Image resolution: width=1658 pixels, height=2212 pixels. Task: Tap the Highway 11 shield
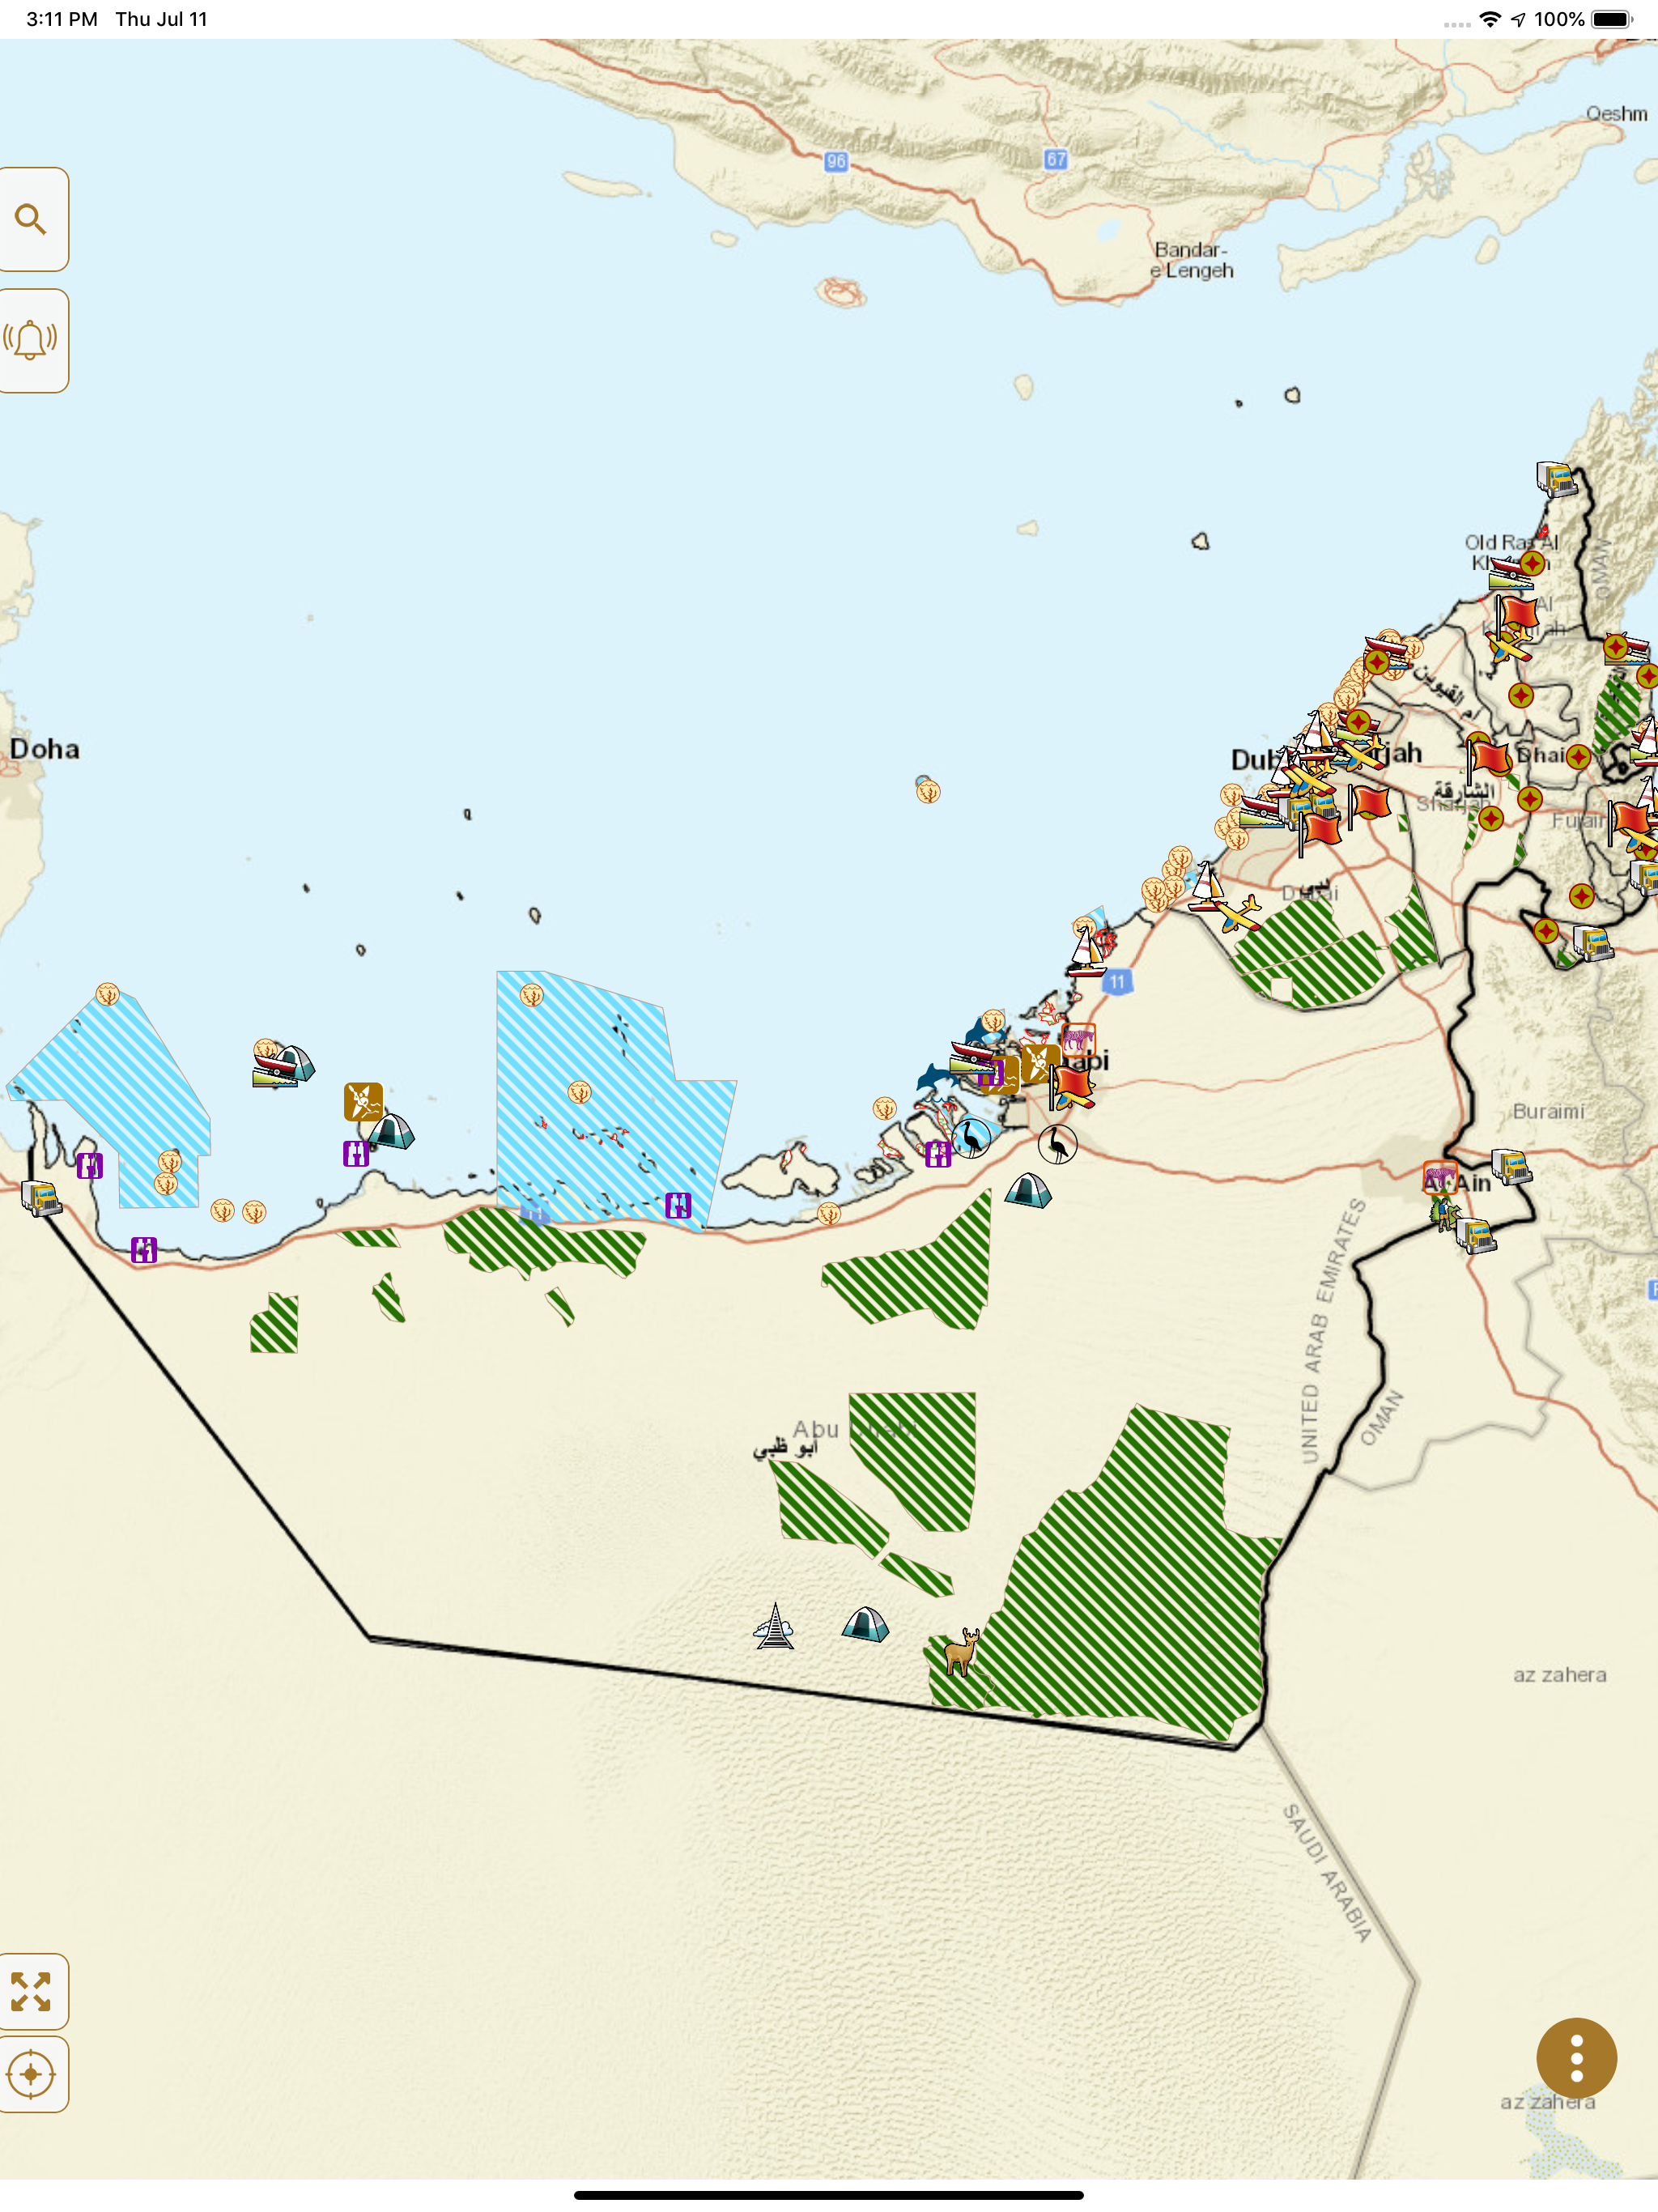click(1117, 981)
